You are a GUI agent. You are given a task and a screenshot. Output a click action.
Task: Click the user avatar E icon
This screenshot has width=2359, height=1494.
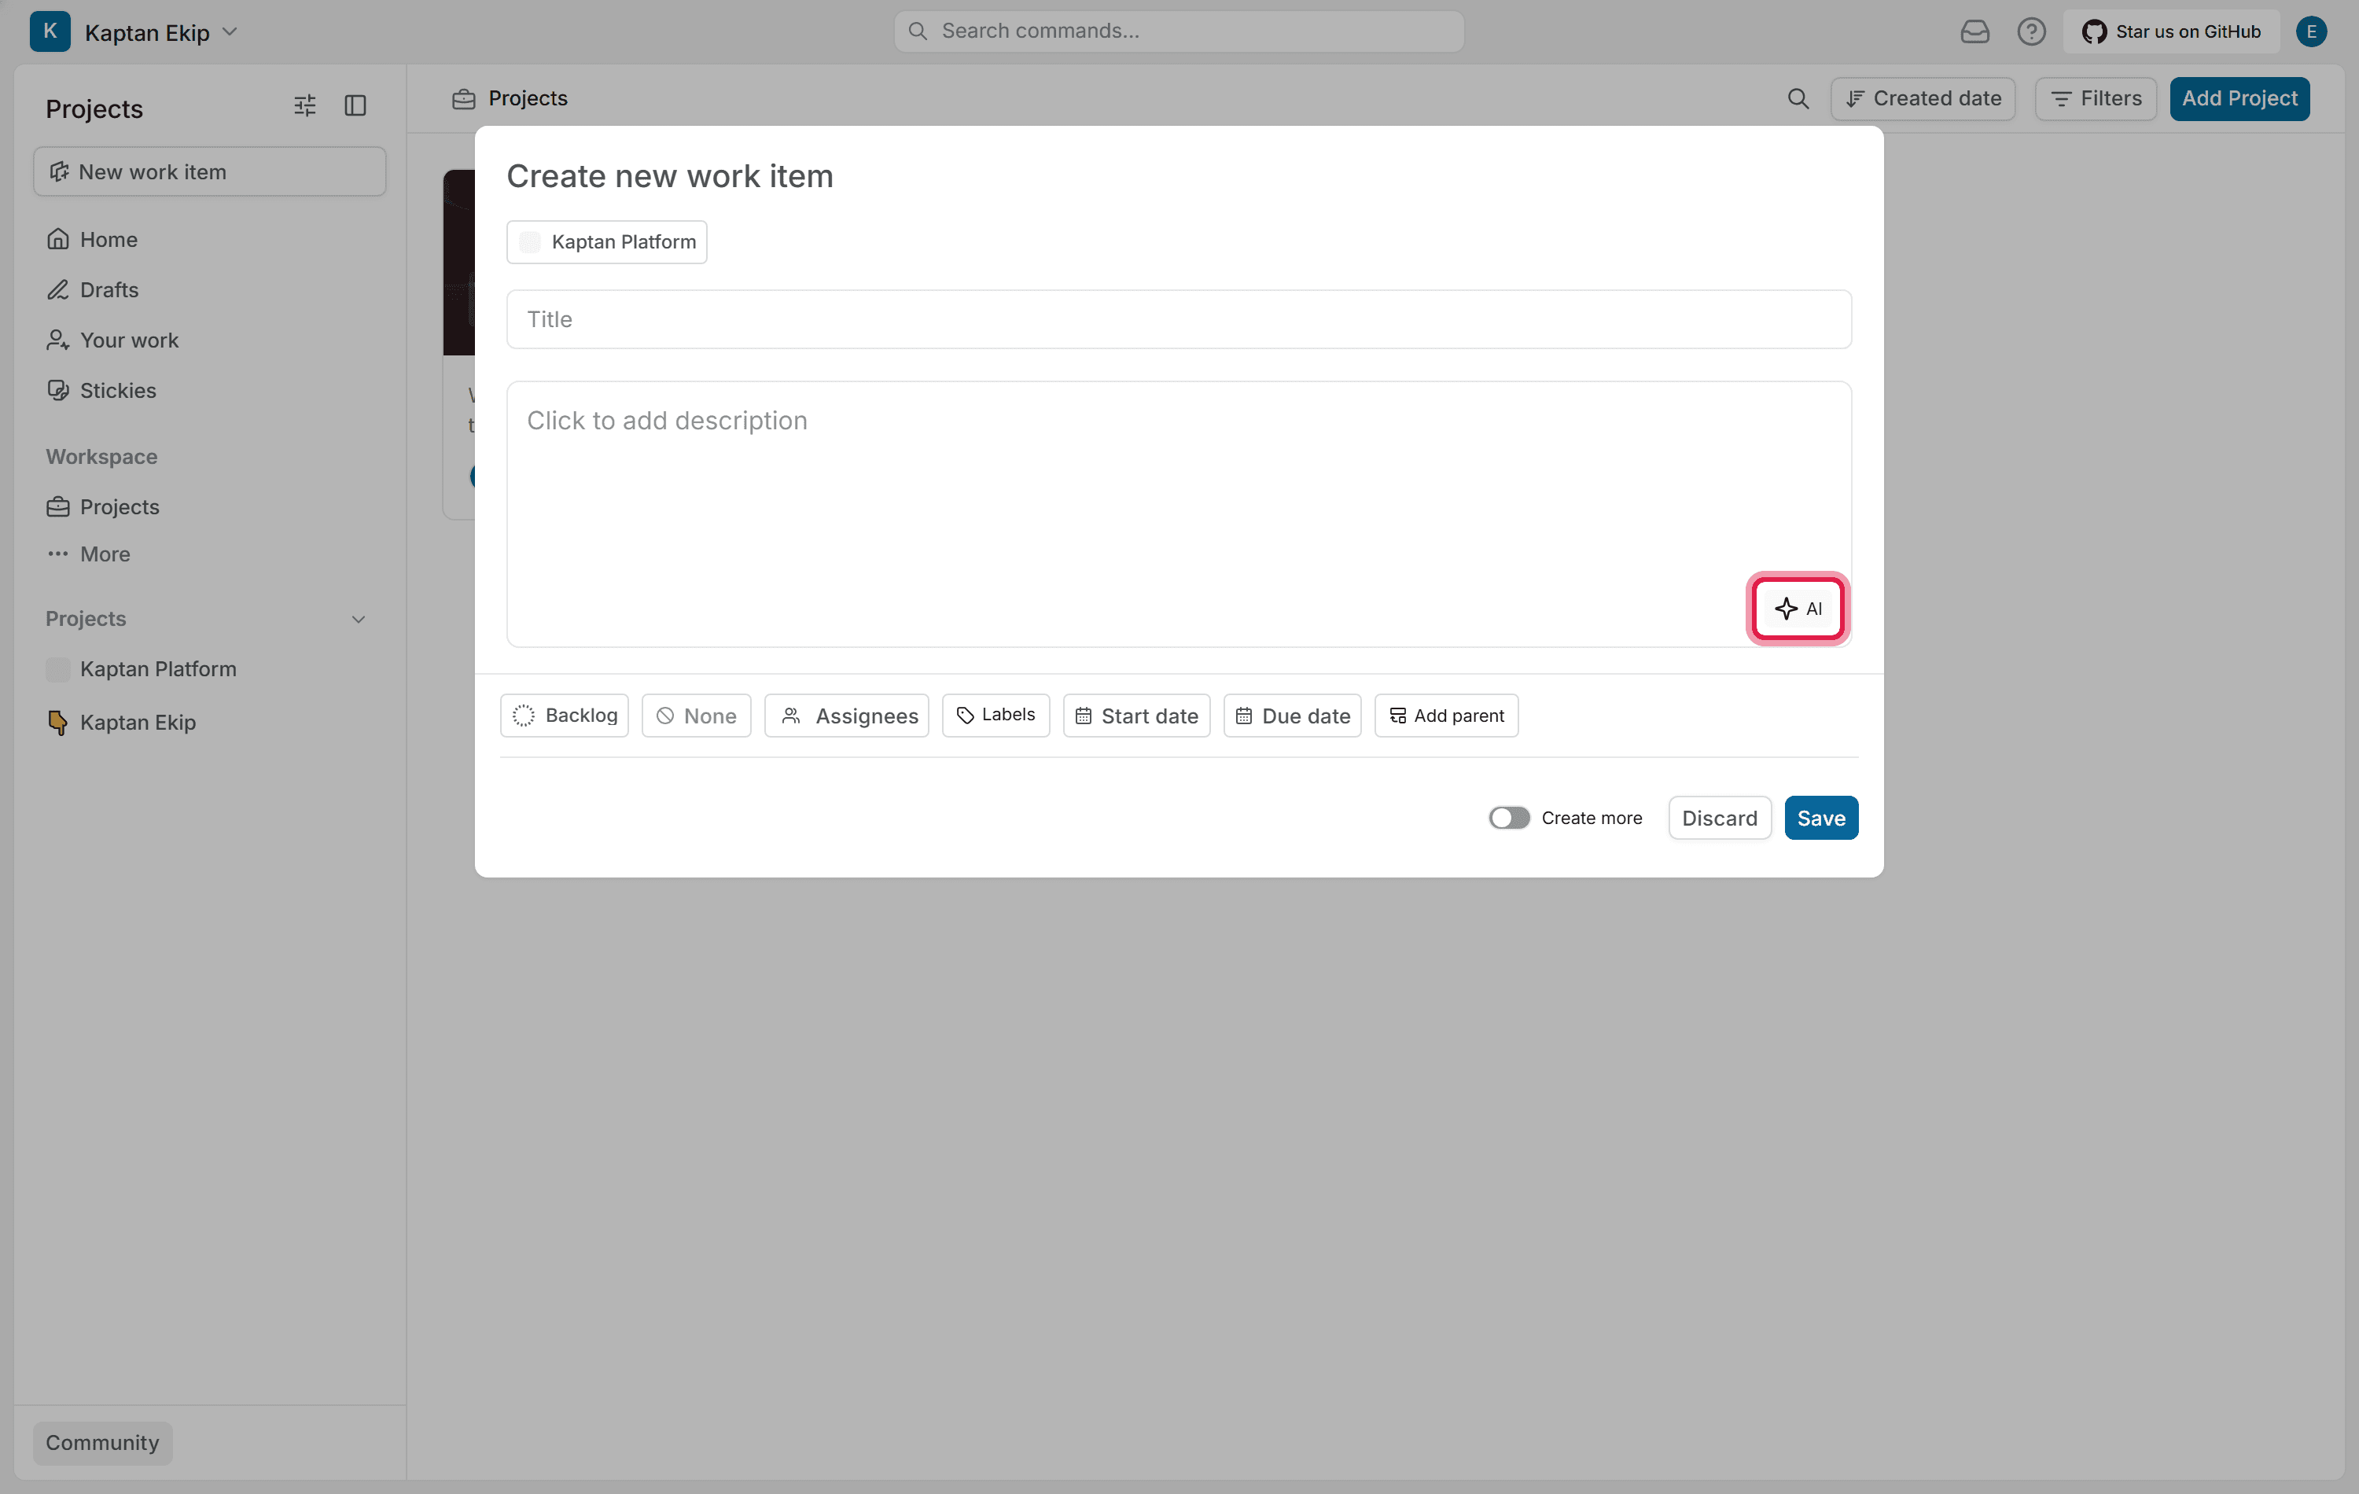[x=2311, y=31]
